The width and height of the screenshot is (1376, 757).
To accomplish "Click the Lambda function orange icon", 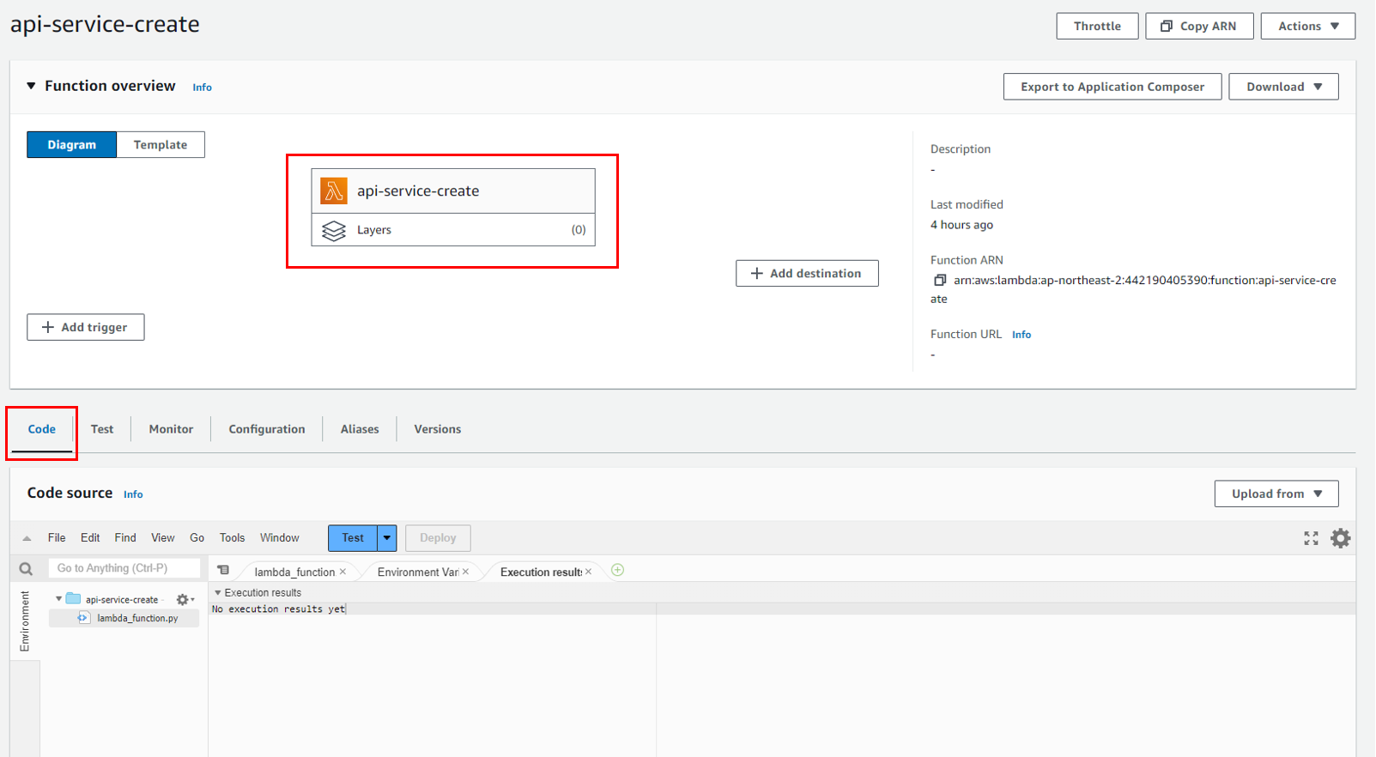I will 334,191.
